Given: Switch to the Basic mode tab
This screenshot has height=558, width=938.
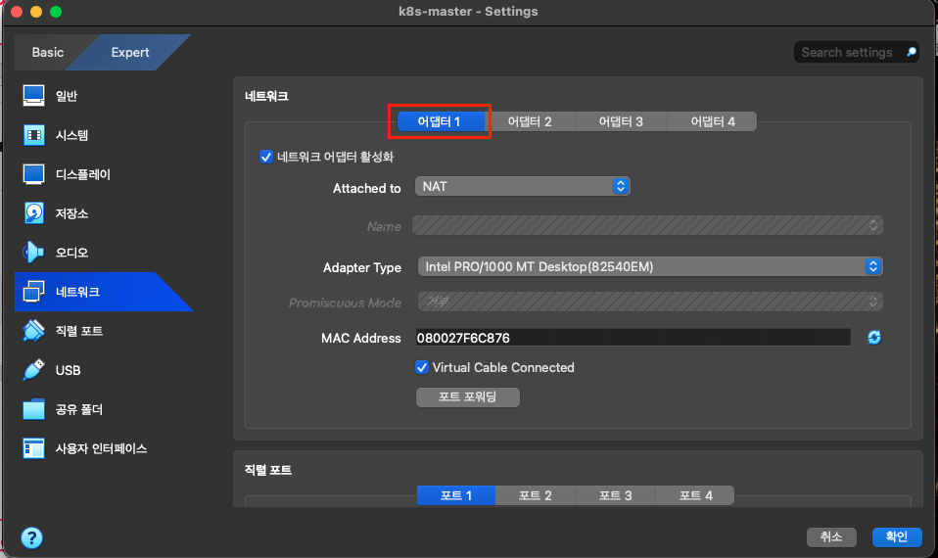Looking at the screenshot, I should (x=48, y=52).
